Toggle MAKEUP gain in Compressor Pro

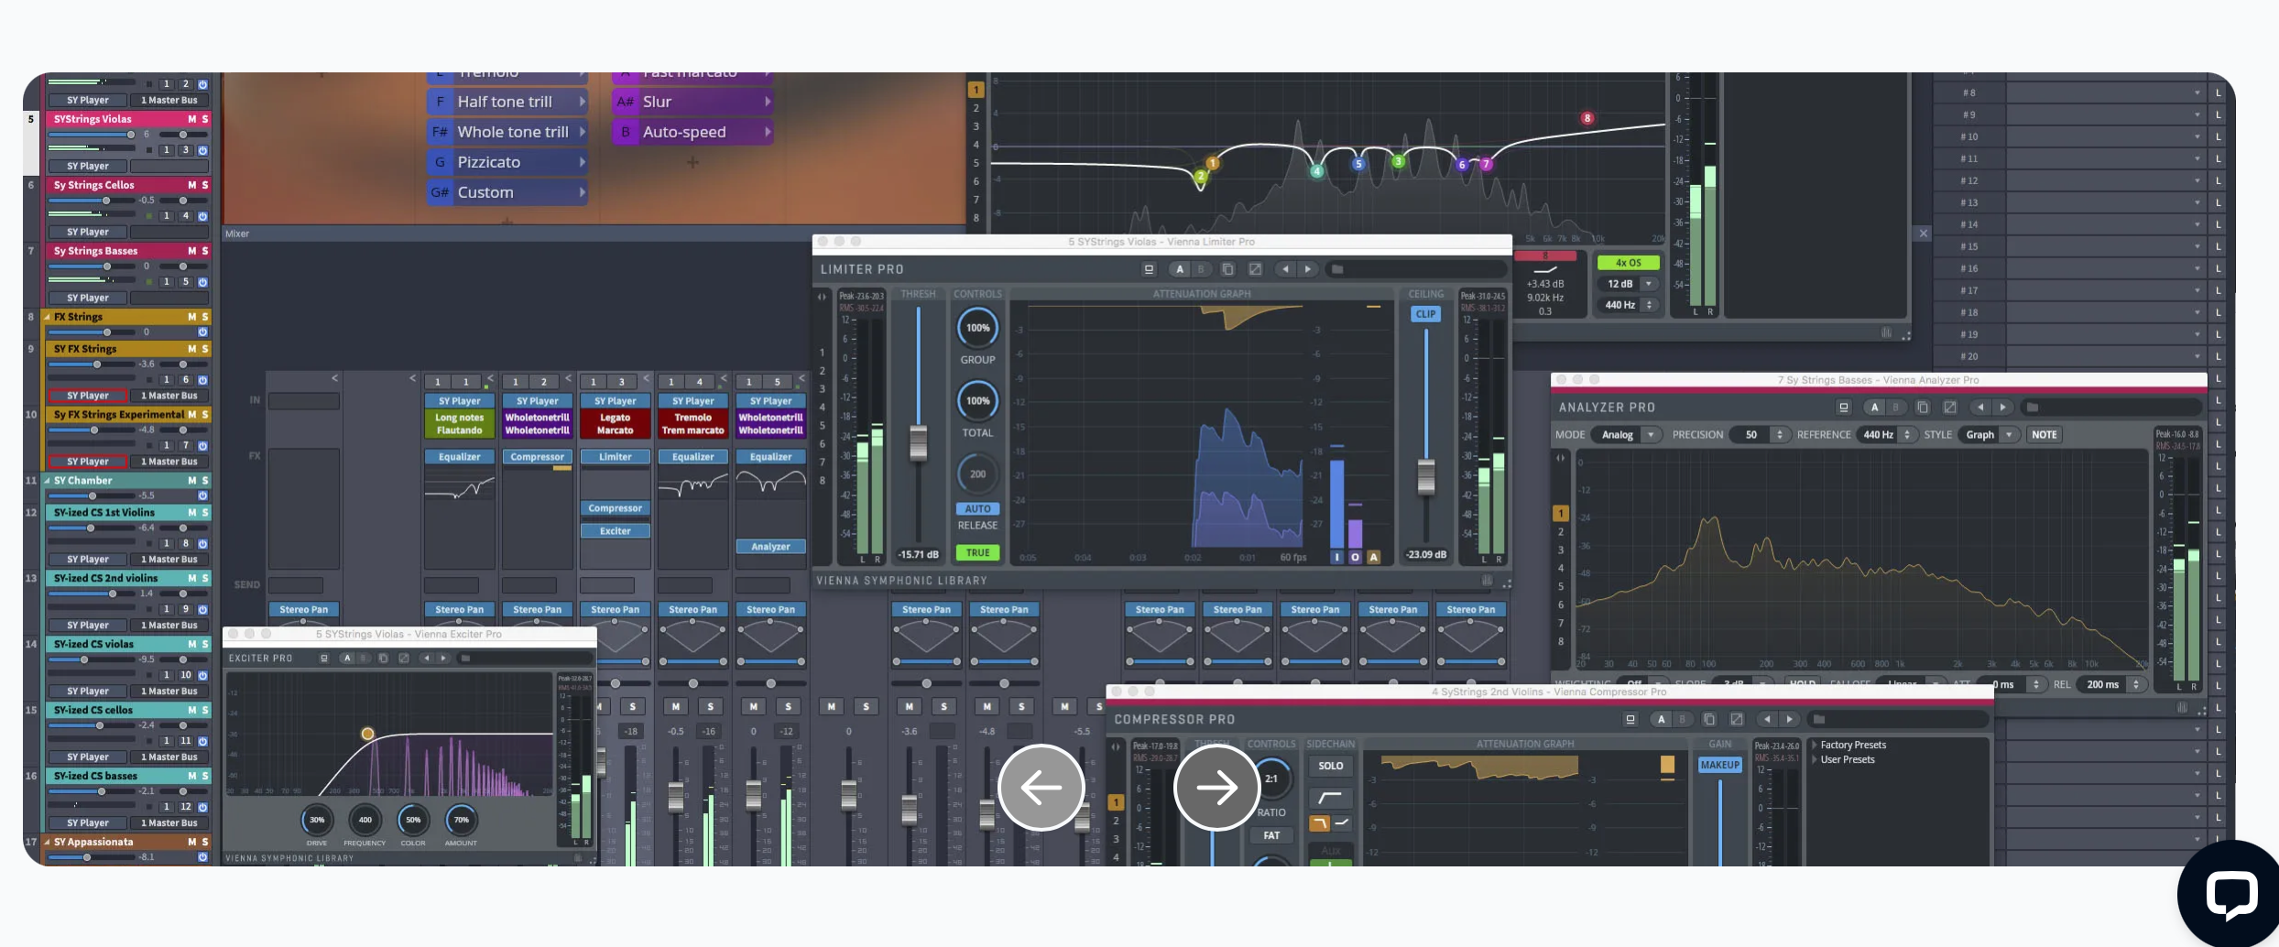(1720, 766)
